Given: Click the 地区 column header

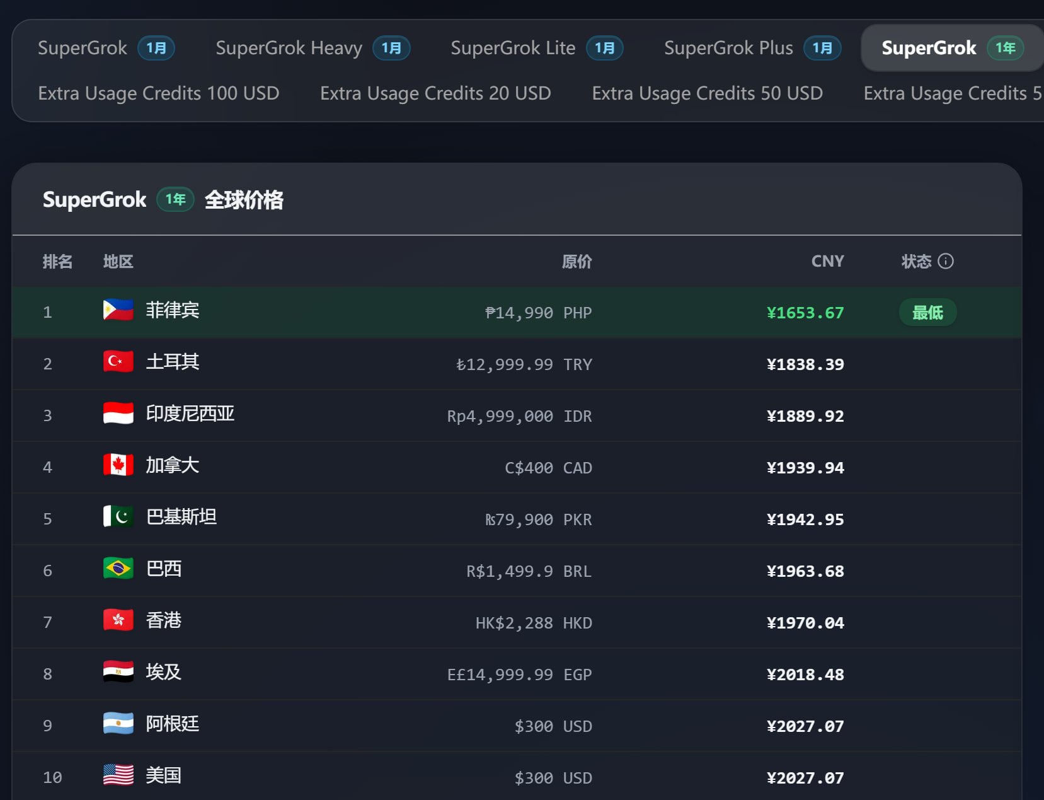Looking at the screenshot, I should point(118,262).
